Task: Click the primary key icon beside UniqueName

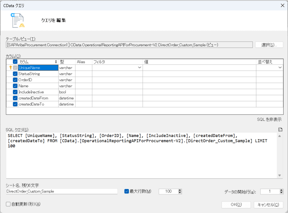Action: (x=10, y=68)
